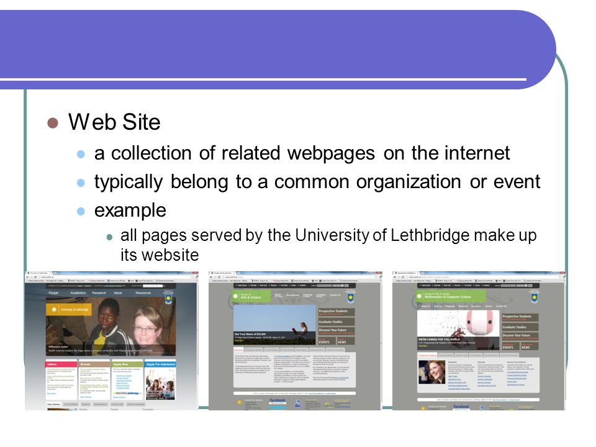This screenshot has width=596, height=447.
Task: Click the Mathematics & Computer Science page screenshot
Action: 479,341
